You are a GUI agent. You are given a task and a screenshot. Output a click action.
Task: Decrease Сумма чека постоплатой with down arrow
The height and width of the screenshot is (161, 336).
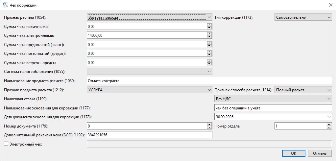coord(210,55)
